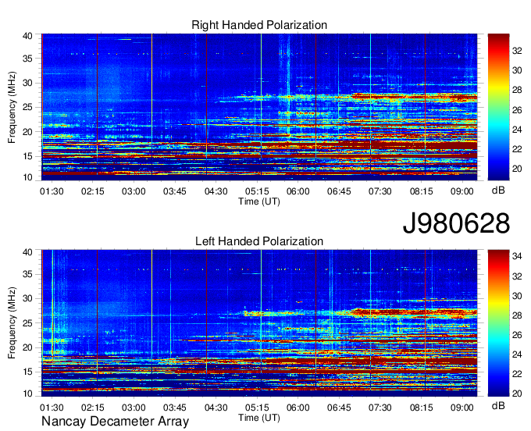Click the 15 MHz tick of Left Handed plot
The width and height of the screenshot is (531, 431).
pyautogui.click(x=27, y=372)
